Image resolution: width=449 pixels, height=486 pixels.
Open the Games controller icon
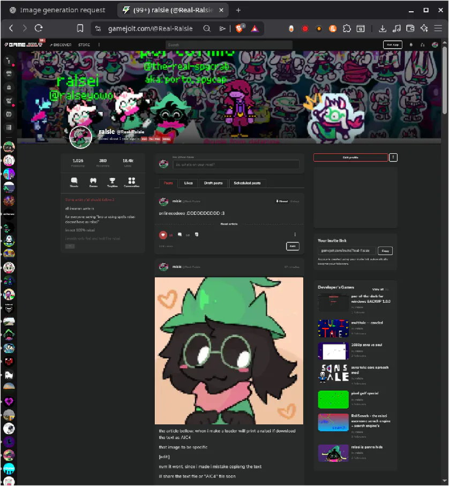pos(93,182)
